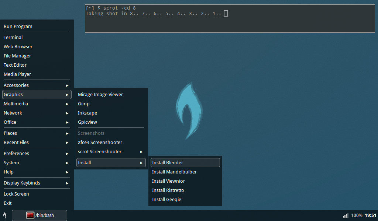
Task: Expand the Network submenu
Action: [x=37, y=113]
